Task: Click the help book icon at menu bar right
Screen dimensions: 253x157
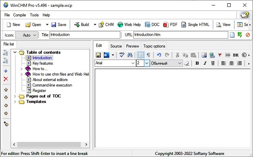Action: pyautogui.click(x=245, y=15)
